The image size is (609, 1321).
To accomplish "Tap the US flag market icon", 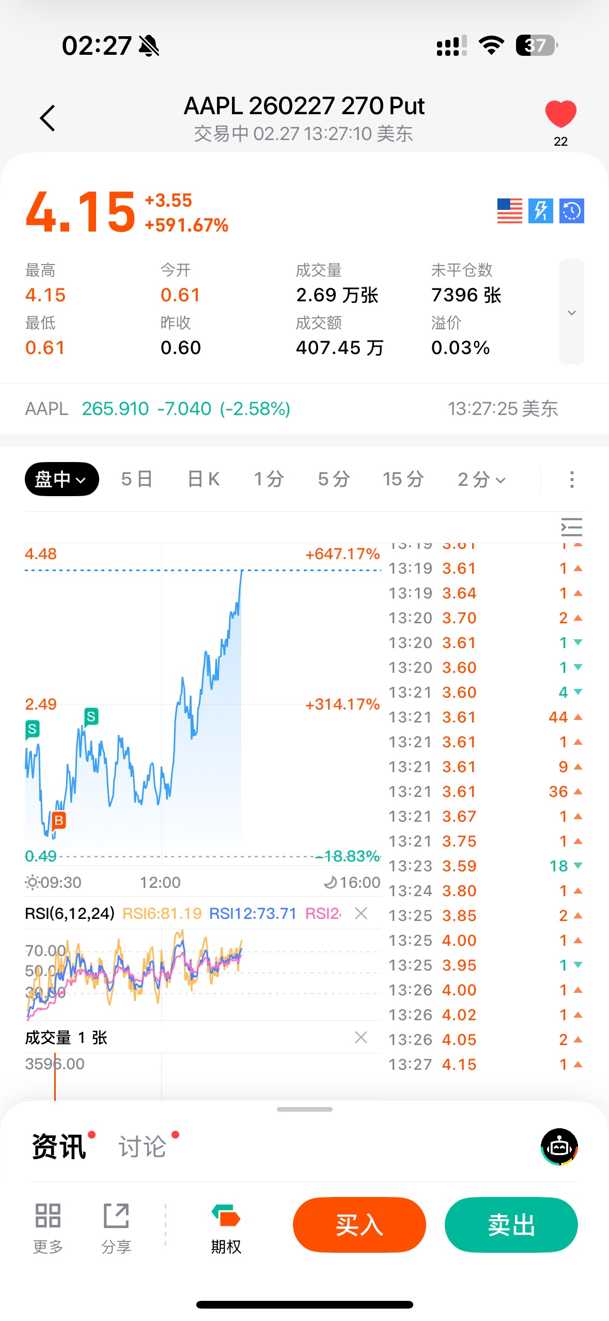I will tap(509, 211).
